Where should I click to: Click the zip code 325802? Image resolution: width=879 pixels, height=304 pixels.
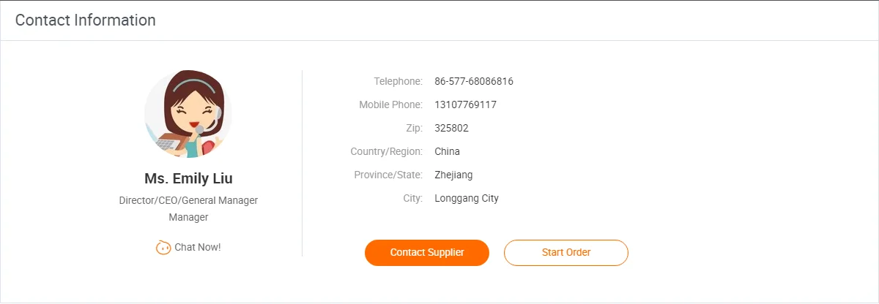click(451, 128)
